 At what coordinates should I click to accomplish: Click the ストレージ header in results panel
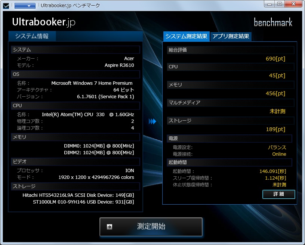[231, 121]
